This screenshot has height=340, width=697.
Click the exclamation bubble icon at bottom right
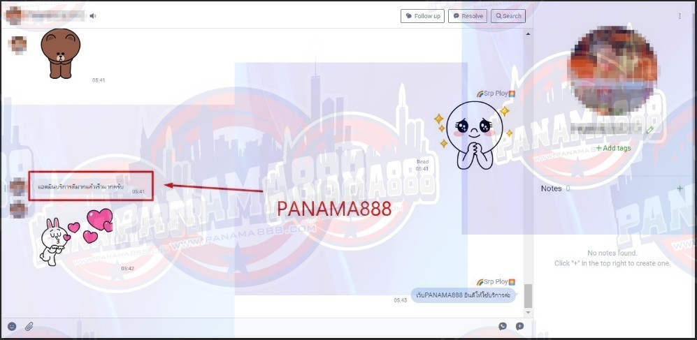pyautogui.click(x=519, y=326)
